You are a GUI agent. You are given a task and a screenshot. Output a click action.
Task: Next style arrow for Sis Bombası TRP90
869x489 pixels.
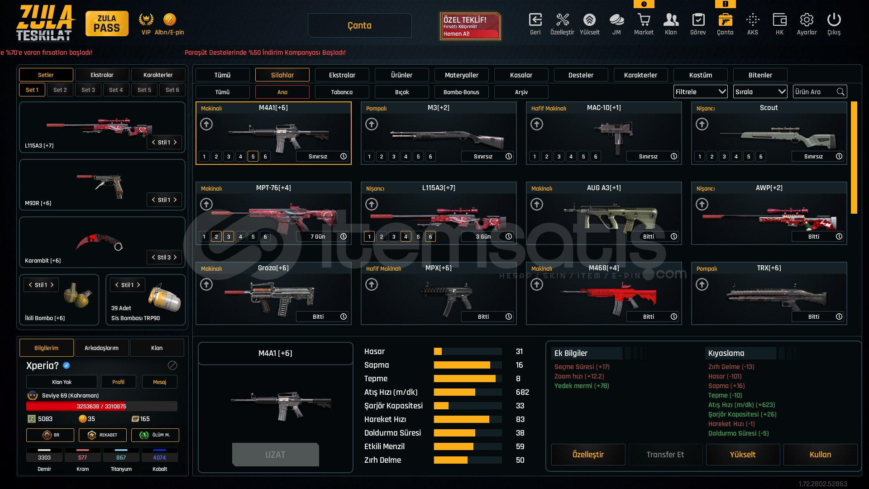(x=138, y=285)
